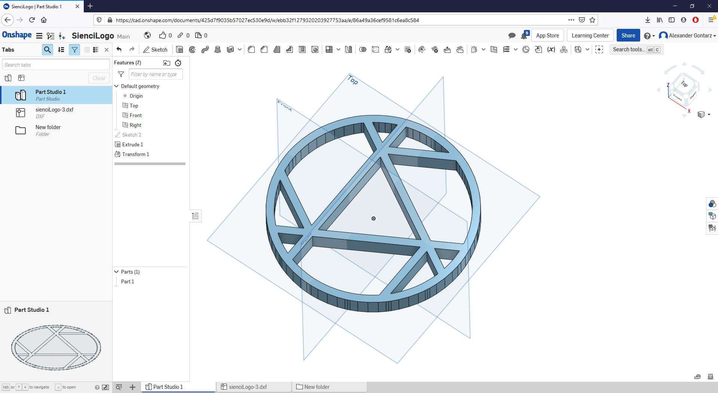Viewport: 718px width, 393px height.
Task: Open the dropdown next to Sheet metal tool
Action: pyautogui.click(x=587, y=49)
